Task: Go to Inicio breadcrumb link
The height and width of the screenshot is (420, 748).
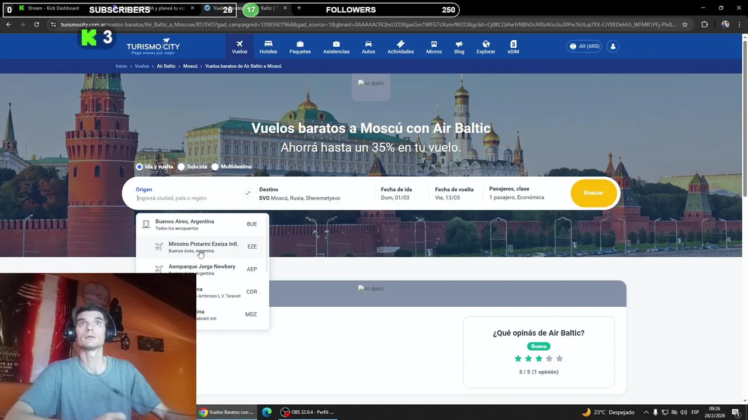Action: (121, 66)
